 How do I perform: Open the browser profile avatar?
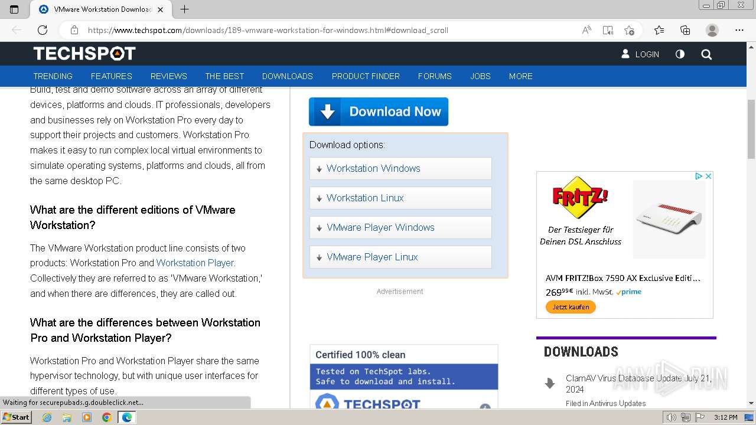point(712,30)
